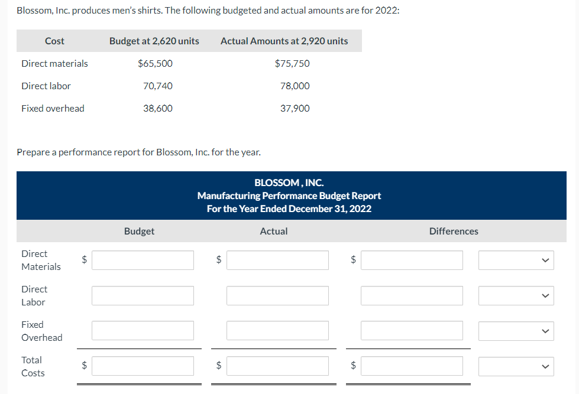Open the Total Costs difference dropdown
579x394 pixels.
click(515, 366)
